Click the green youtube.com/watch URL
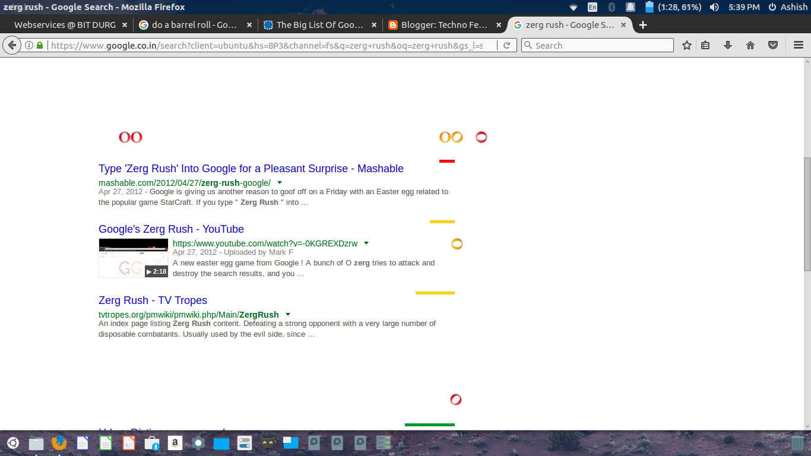 point(265,243)
